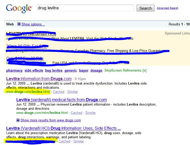Click Similar link under the Vardenafil HCl result

coord(79,141)
